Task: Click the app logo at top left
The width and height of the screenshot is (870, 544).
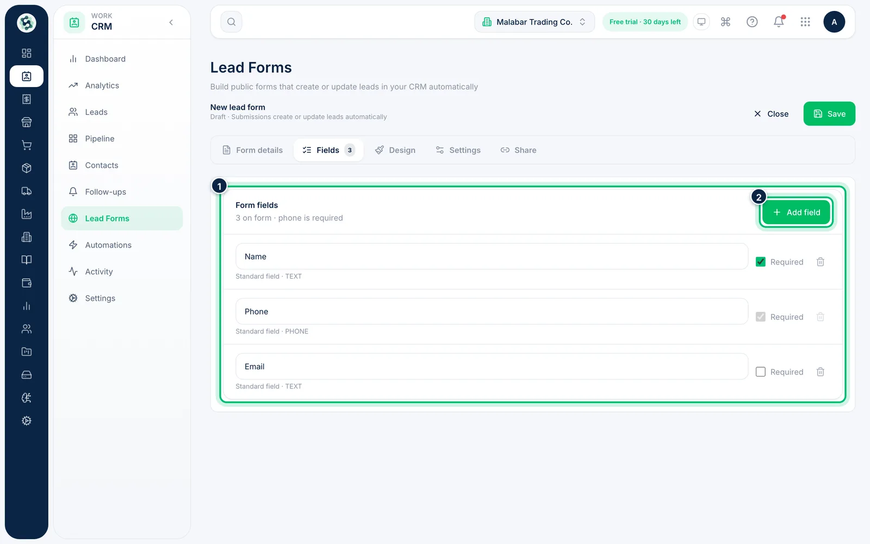Action: click(x=26, y=23)
